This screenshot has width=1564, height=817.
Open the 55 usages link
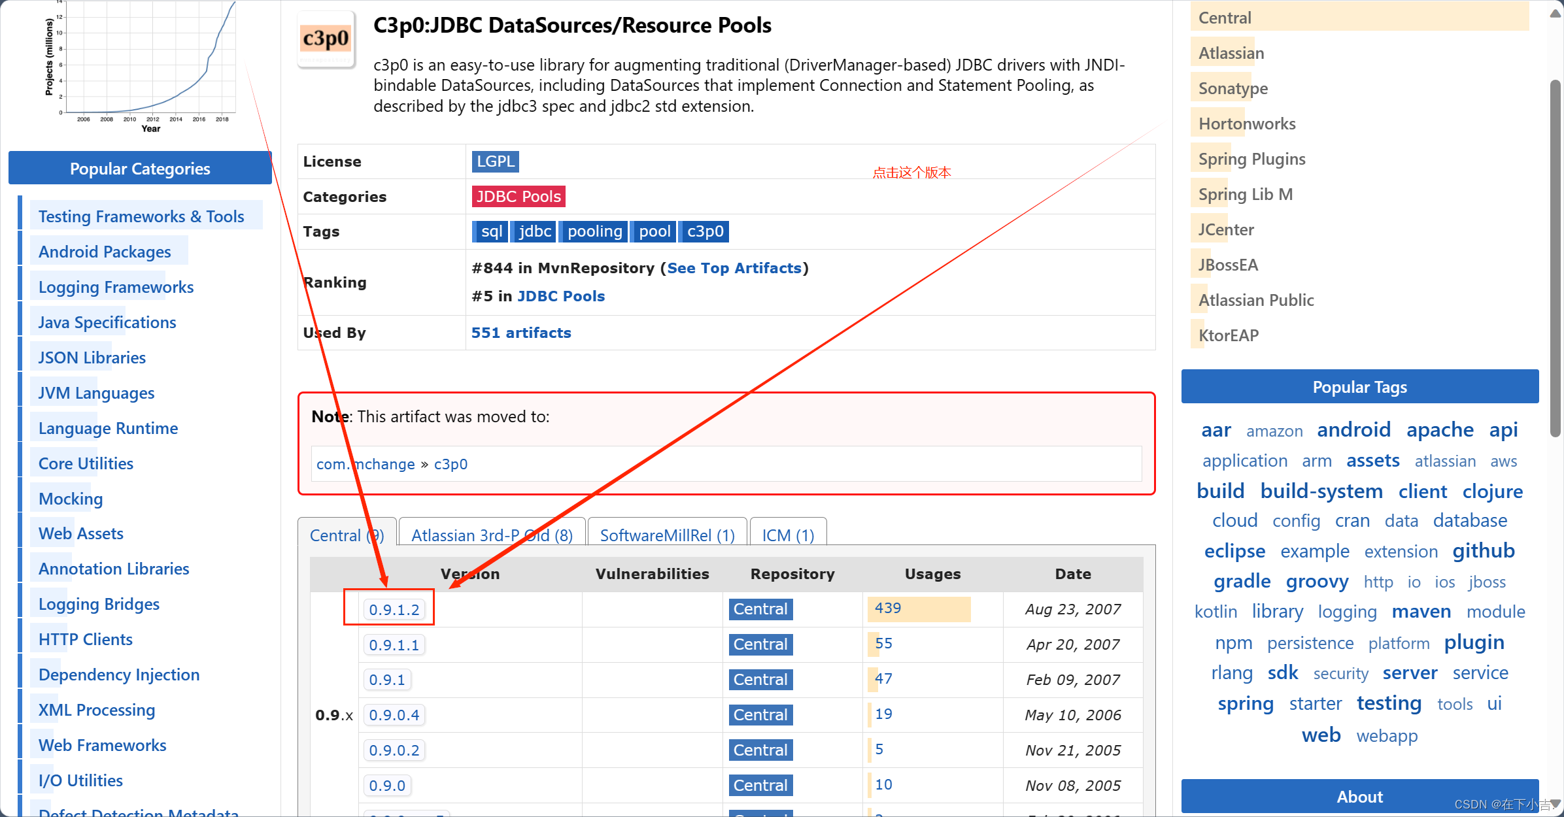883,643
